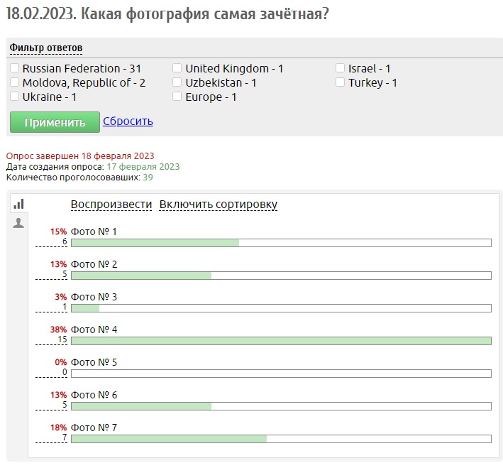This screenshot has width=503, height=468.
Task: Click the Фото № 7 result bar
Action: (281, 439)
